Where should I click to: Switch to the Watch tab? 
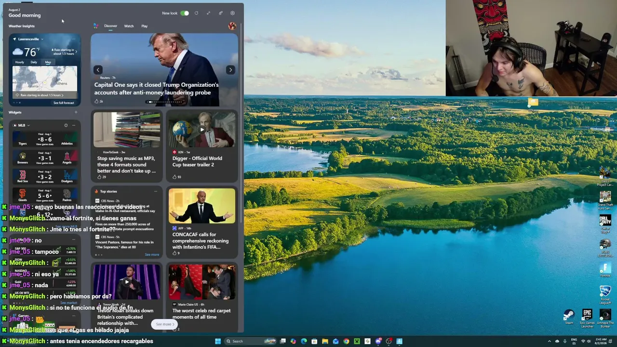click(129, 26)
